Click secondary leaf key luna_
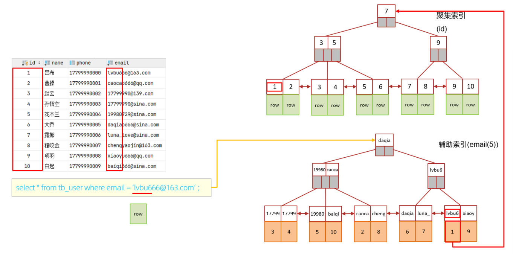This screenshot has height=254, width=513. [x=423, y=213]
